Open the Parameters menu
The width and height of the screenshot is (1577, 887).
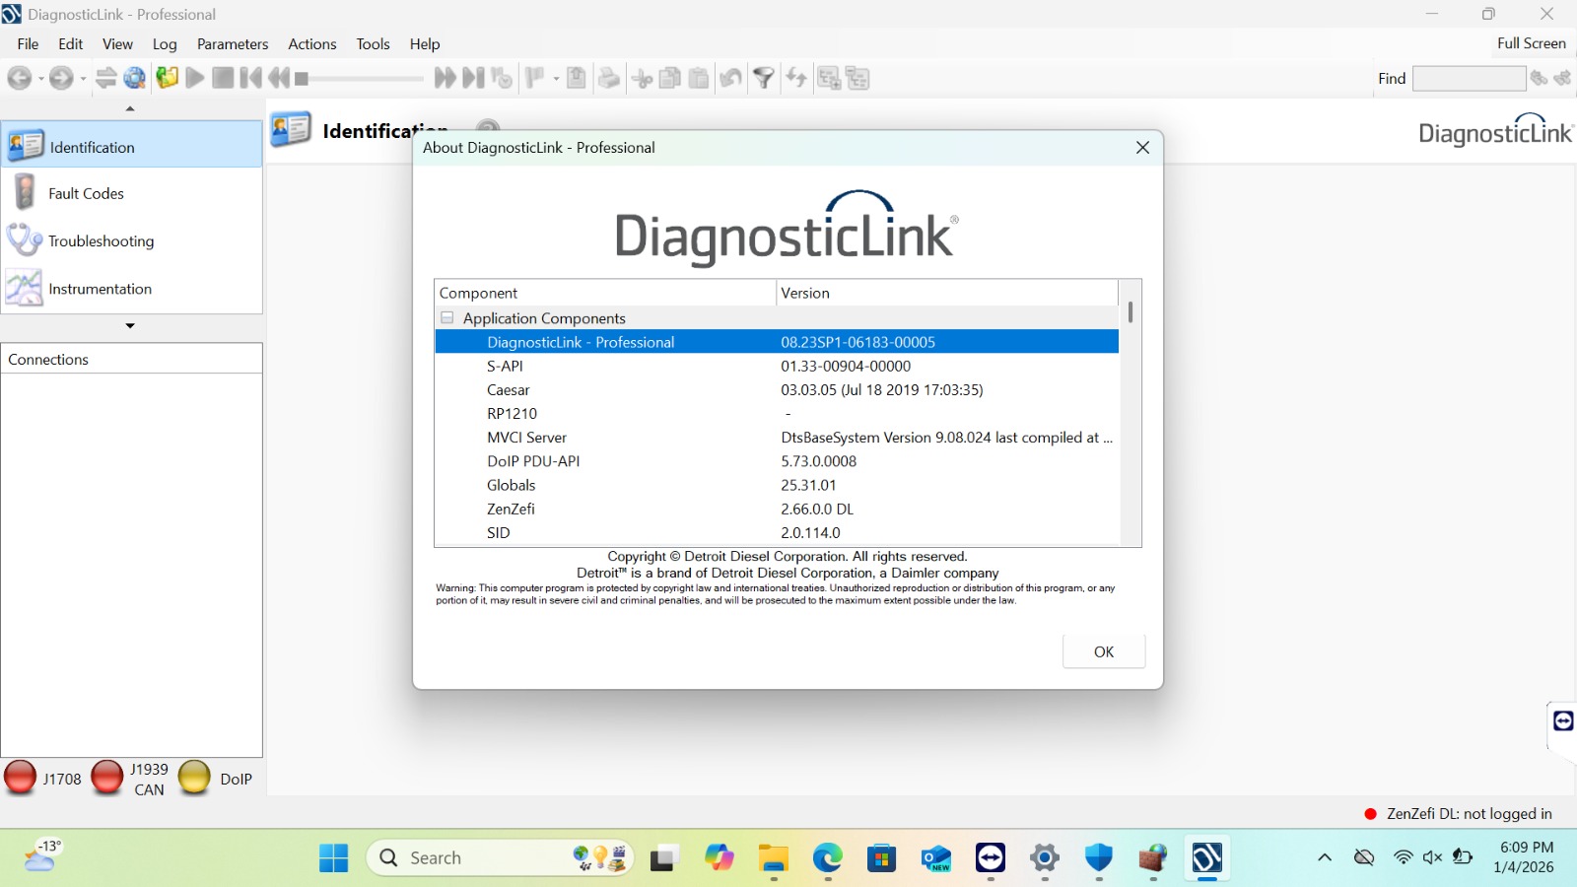point(233,43)
